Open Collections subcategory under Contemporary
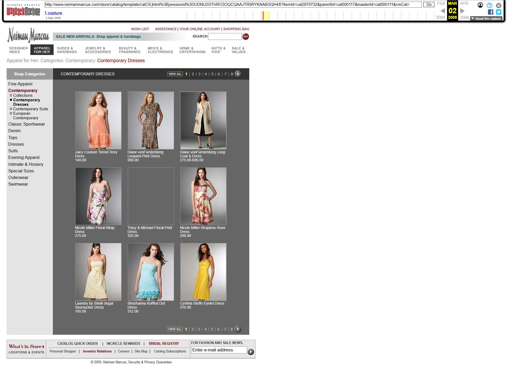Image resolution: width=507 pixels, height=367 pixels. [x=23, y=95]
